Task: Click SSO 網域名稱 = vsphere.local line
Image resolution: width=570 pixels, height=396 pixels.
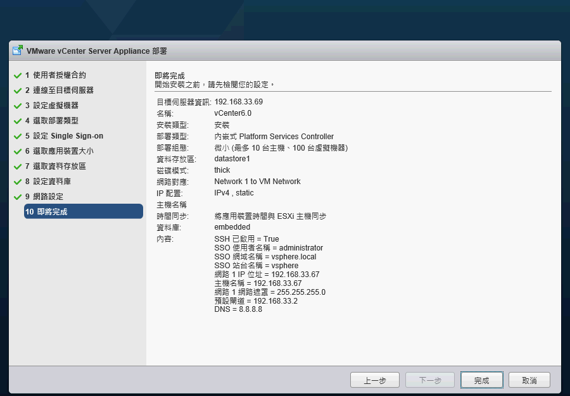Action: click(x=265, y=257)
